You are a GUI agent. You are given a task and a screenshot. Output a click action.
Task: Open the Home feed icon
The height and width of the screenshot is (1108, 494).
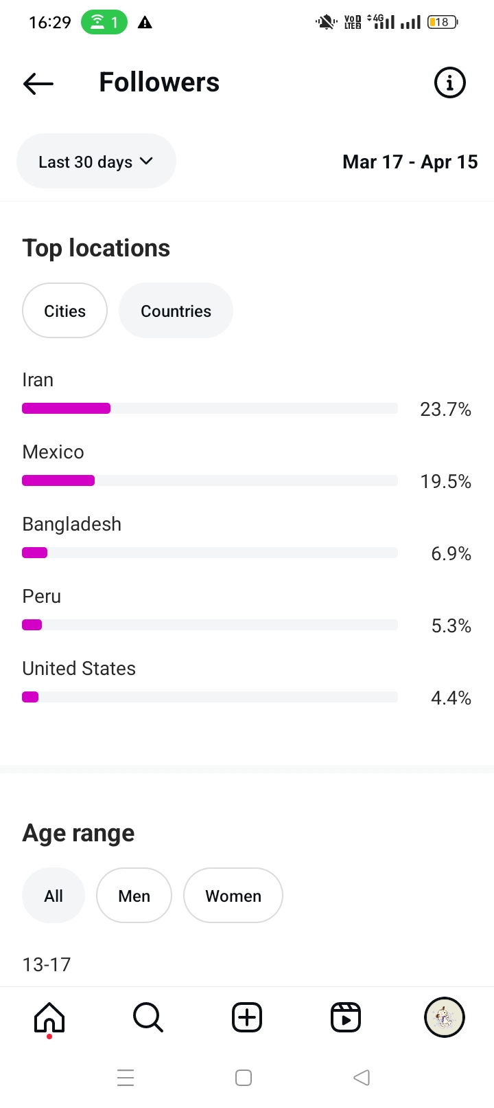tap(49, 1017)
